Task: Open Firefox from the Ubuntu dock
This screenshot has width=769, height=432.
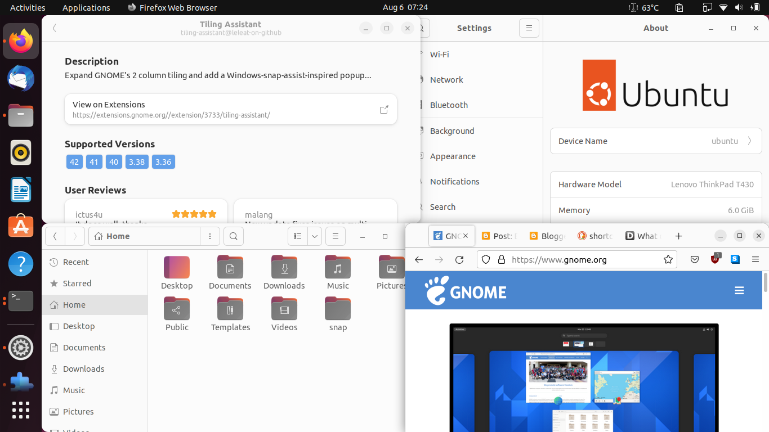Action: [21, 41]
